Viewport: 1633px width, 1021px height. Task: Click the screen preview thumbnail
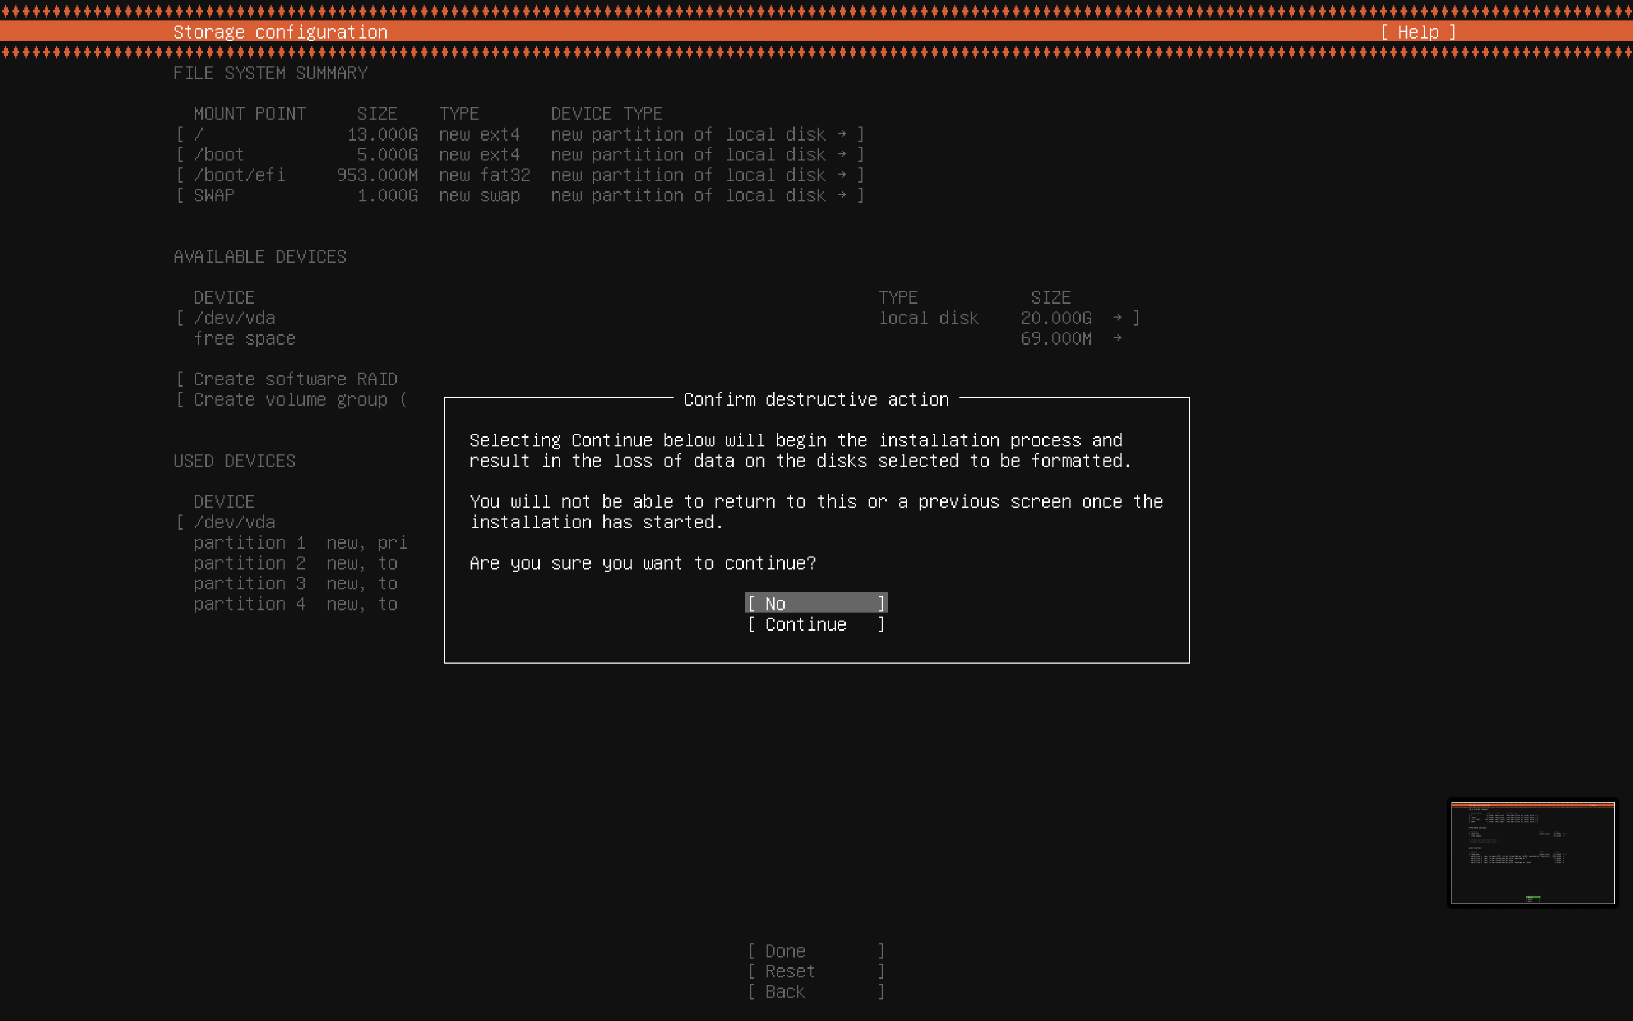click(x=1533, y=853)
